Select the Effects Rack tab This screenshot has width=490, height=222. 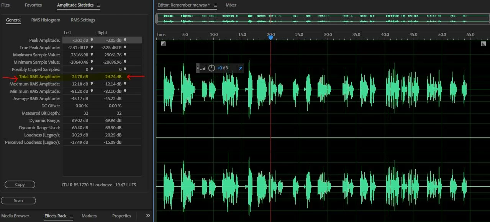(x=56, y=216)
